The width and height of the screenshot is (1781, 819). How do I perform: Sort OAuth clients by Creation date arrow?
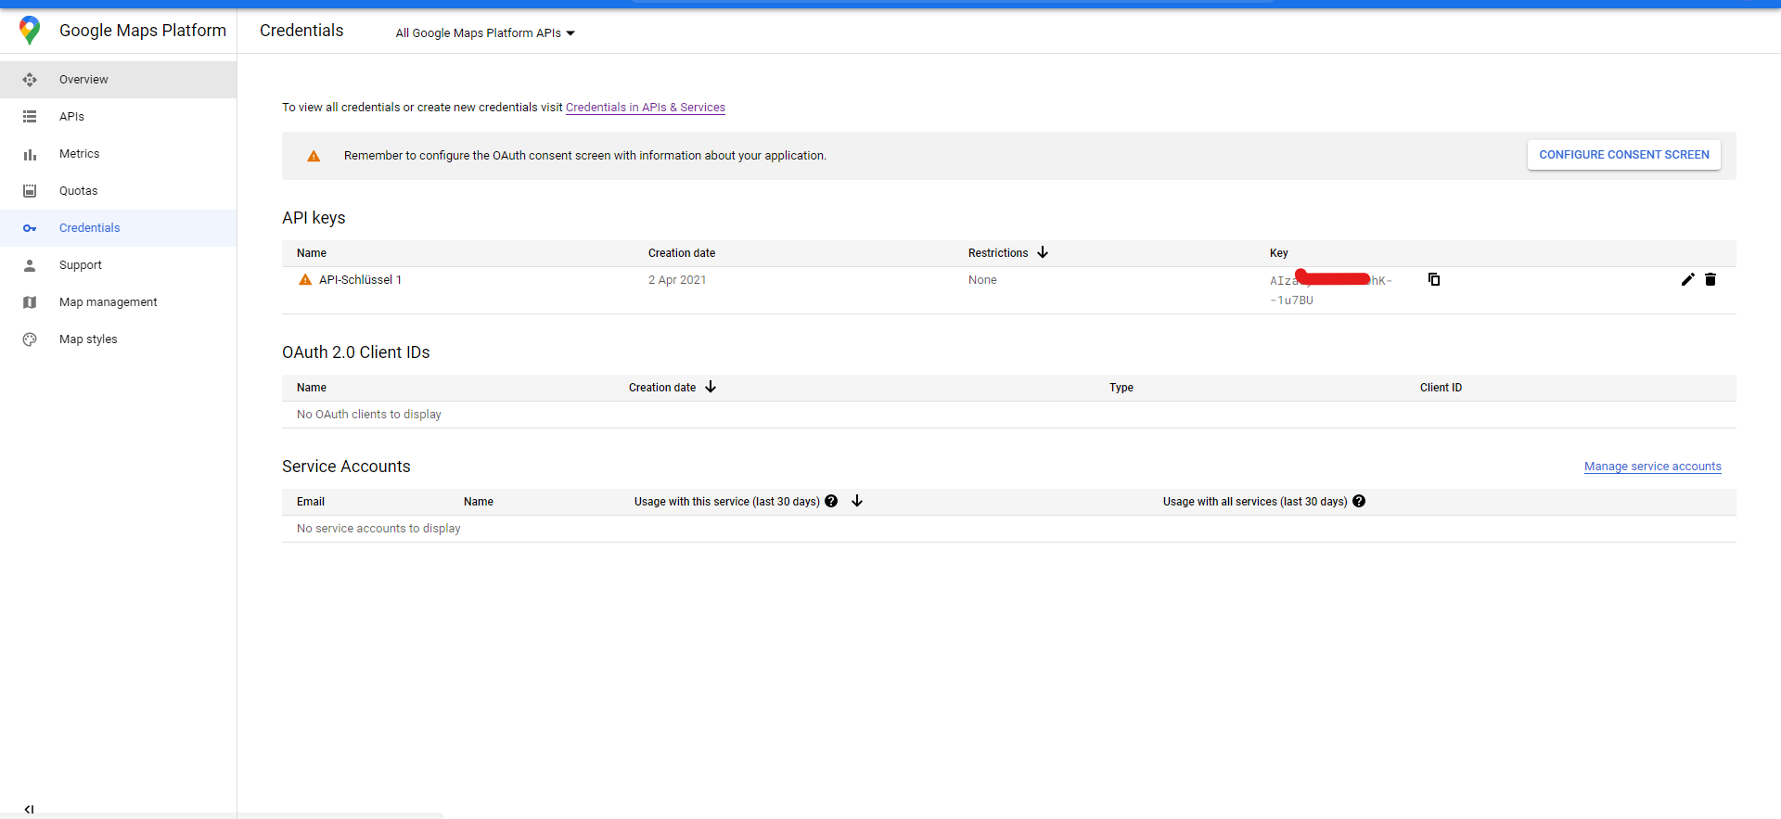[711, 387]
